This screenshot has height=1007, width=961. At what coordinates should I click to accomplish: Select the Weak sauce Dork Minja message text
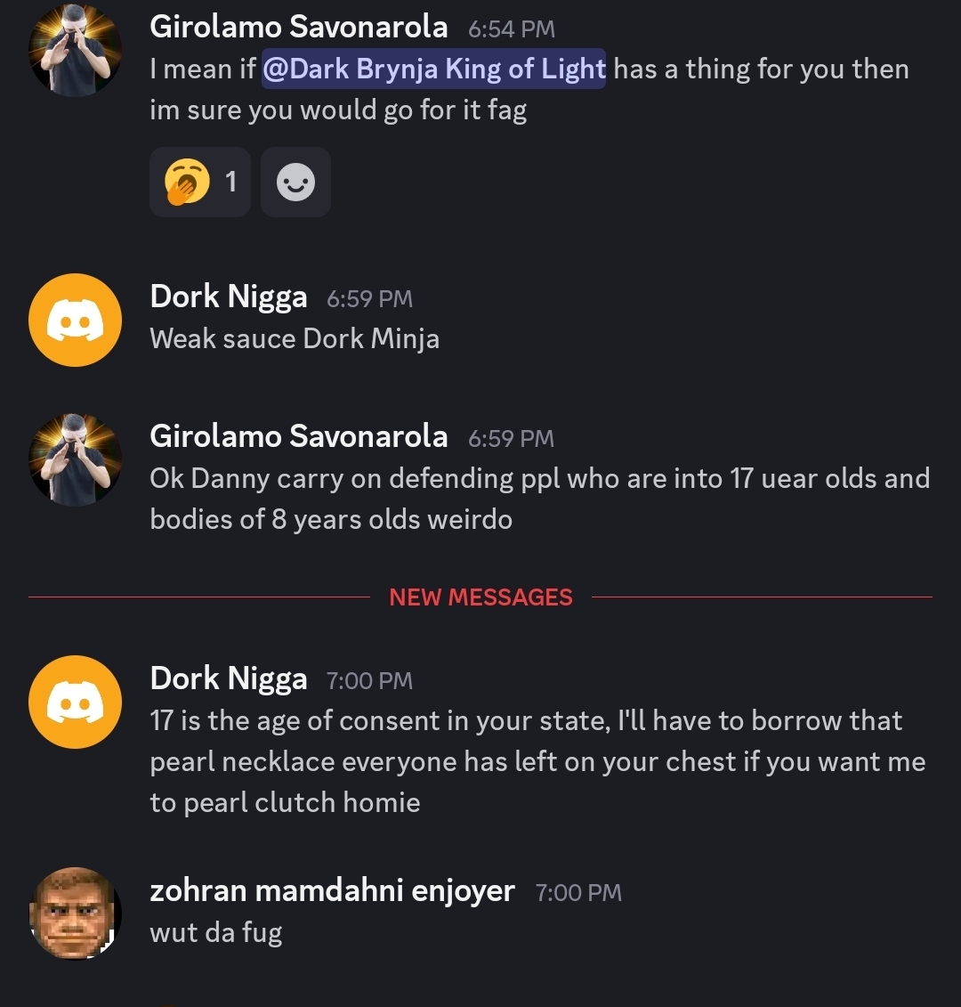tap(295, 339)
